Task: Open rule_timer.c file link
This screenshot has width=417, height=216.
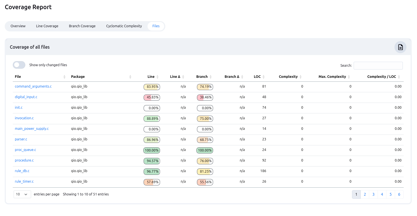Action: click(24, 182)
